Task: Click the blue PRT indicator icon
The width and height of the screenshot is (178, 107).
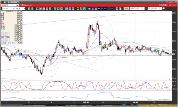Action: point(112,9)
